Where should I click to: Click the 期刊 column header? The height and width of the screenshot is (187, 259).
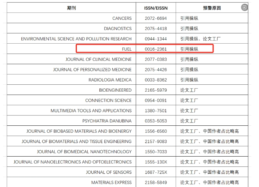pyautogui.click(x=72, y=8)
